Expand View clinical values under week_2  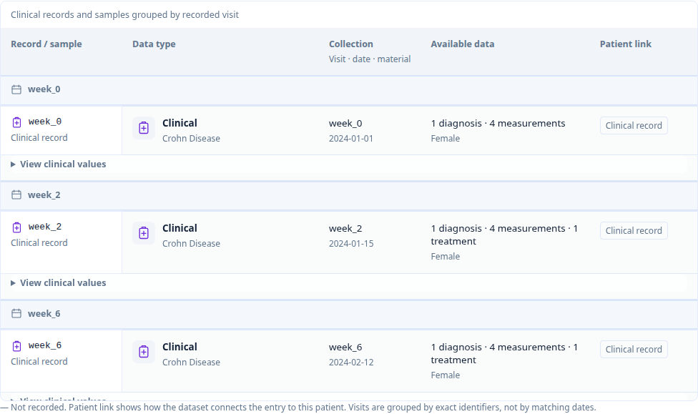click(x=59, y=283)
